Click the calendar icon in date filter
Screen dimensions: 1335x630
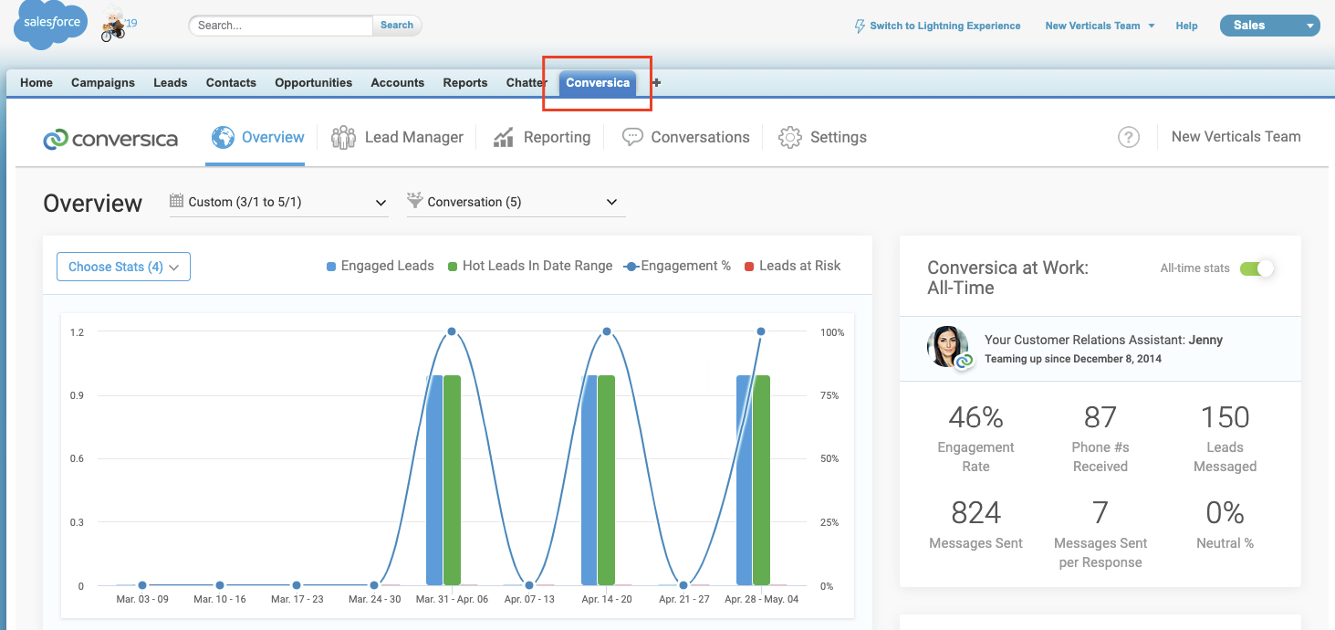pyautogui.click(x=176, y=201)
